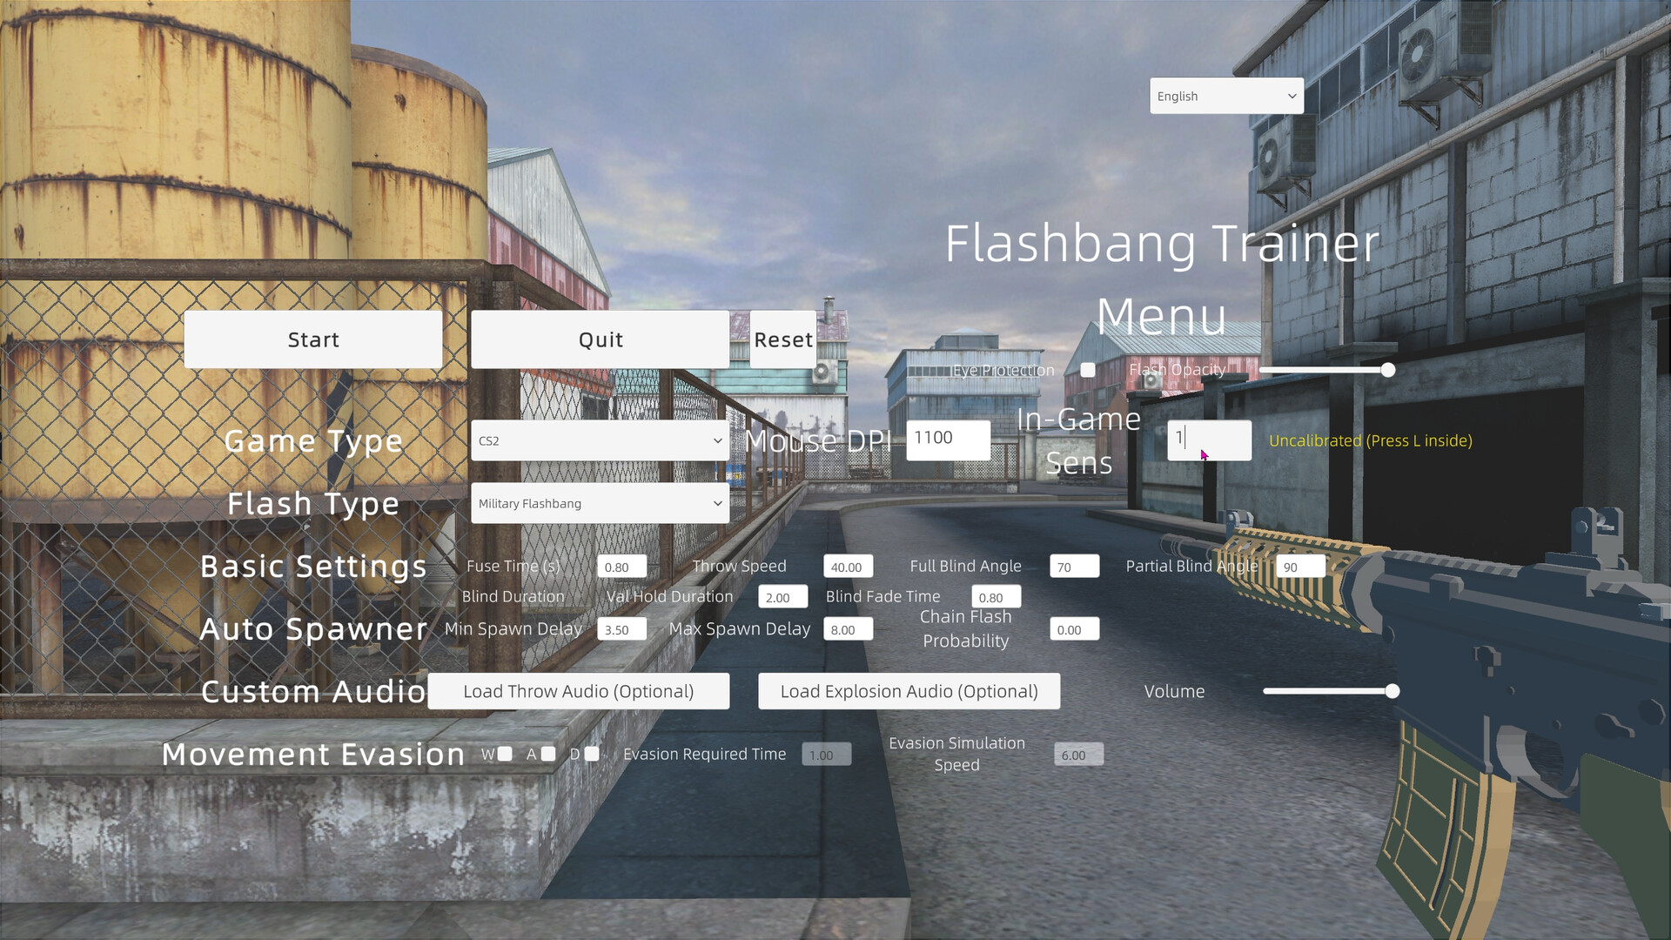
Task: Click the Uncalibrated (Press L inside) text
Action: [x=1371, y=440]
